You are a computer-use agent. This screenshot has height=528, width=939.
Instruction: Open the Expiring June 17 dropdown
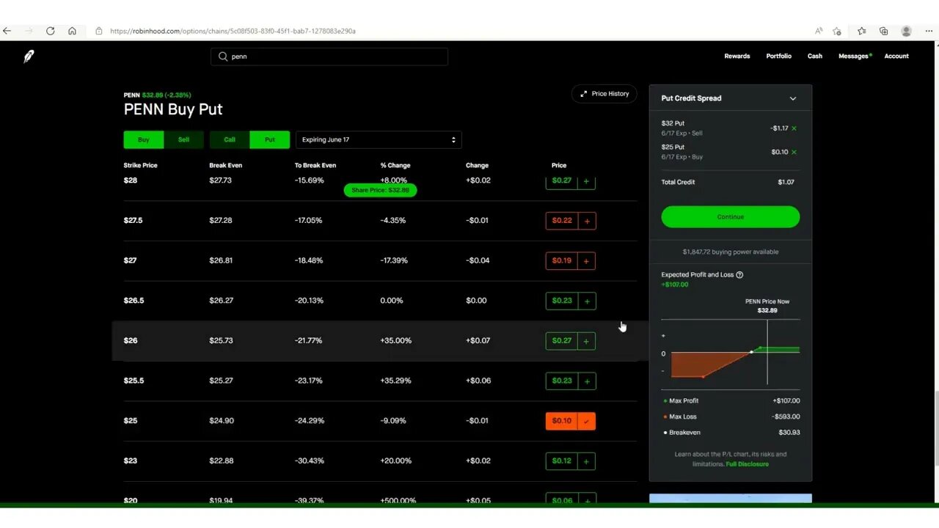tap(379, 139)
